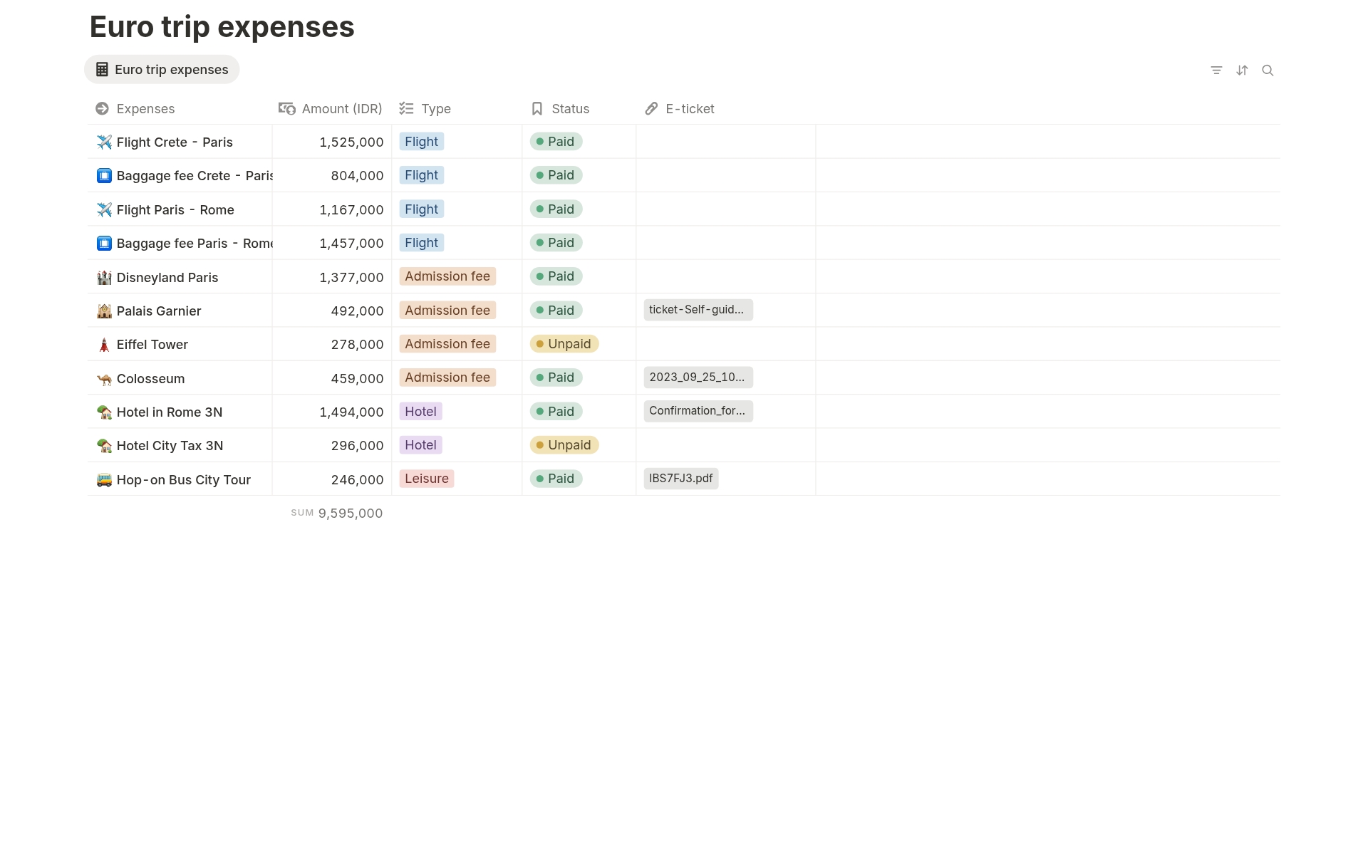Click the castle icon beside Disneyland Paris
Image resolution: width=1368 pixels, height=854 pixels.
tap(104, 278)
